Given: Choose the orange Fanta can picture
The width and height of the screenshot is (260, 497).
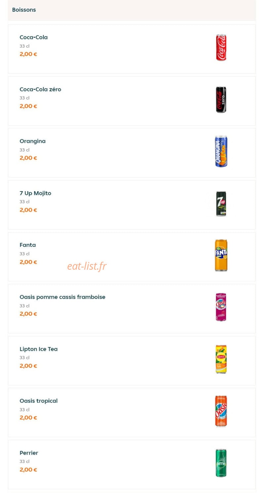Looking at the screenshot, I should [221, 255].
